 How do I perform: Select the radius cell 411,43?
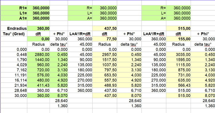[38, 85]
